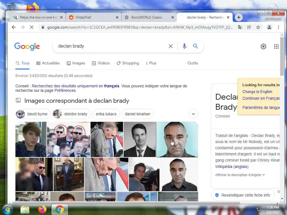Select the Vidéos search filter
The height and width of the screenshot is (215, 287).
pyautogui.click(x=101, y=63)
